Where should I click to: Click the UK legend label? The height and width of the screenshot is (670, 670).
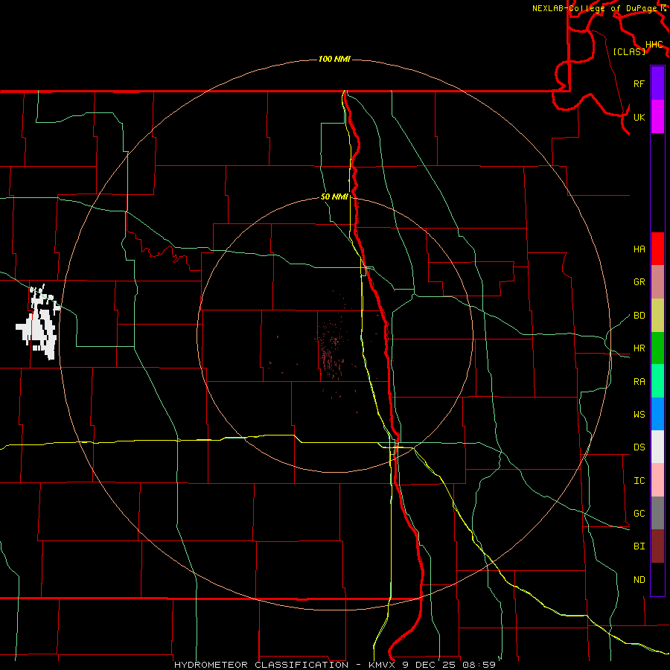[639, 117]
